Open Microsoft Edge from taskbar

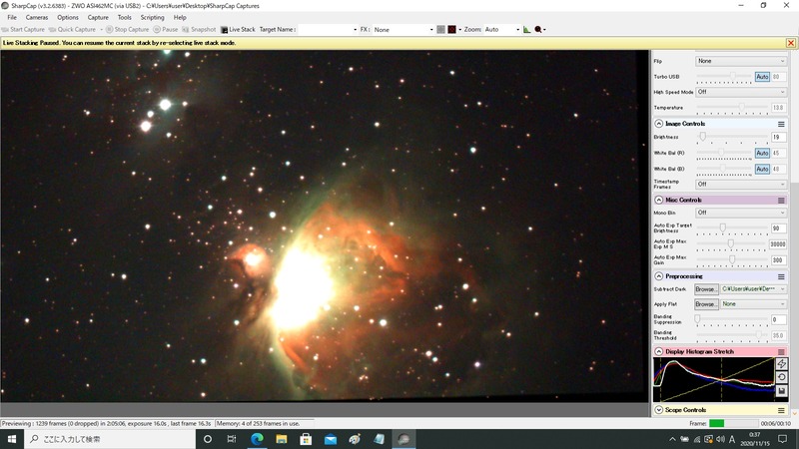[x=257, y=439]
